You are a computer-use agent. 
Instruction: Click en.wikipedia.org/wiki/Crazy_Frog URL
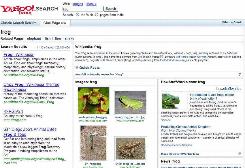[29, 102]
